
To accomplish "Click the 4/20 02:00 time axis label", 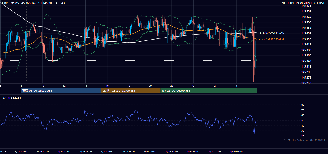I will tap(215, 152).
